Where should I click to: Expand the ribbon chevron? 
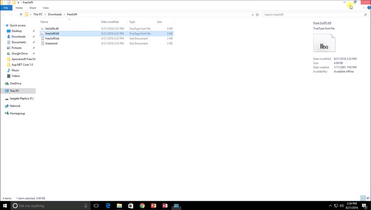tap(364, 8)
